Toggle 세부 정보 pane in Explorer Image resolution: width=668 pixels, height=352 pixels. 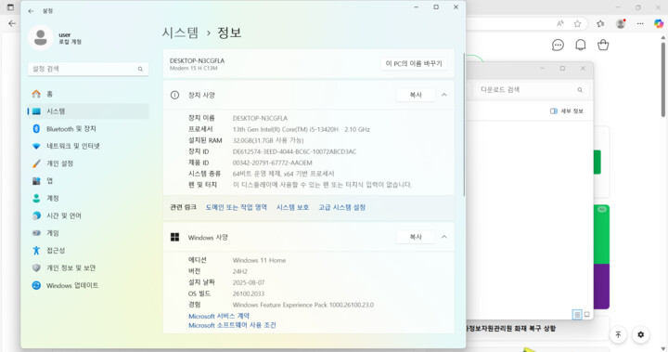566,111
